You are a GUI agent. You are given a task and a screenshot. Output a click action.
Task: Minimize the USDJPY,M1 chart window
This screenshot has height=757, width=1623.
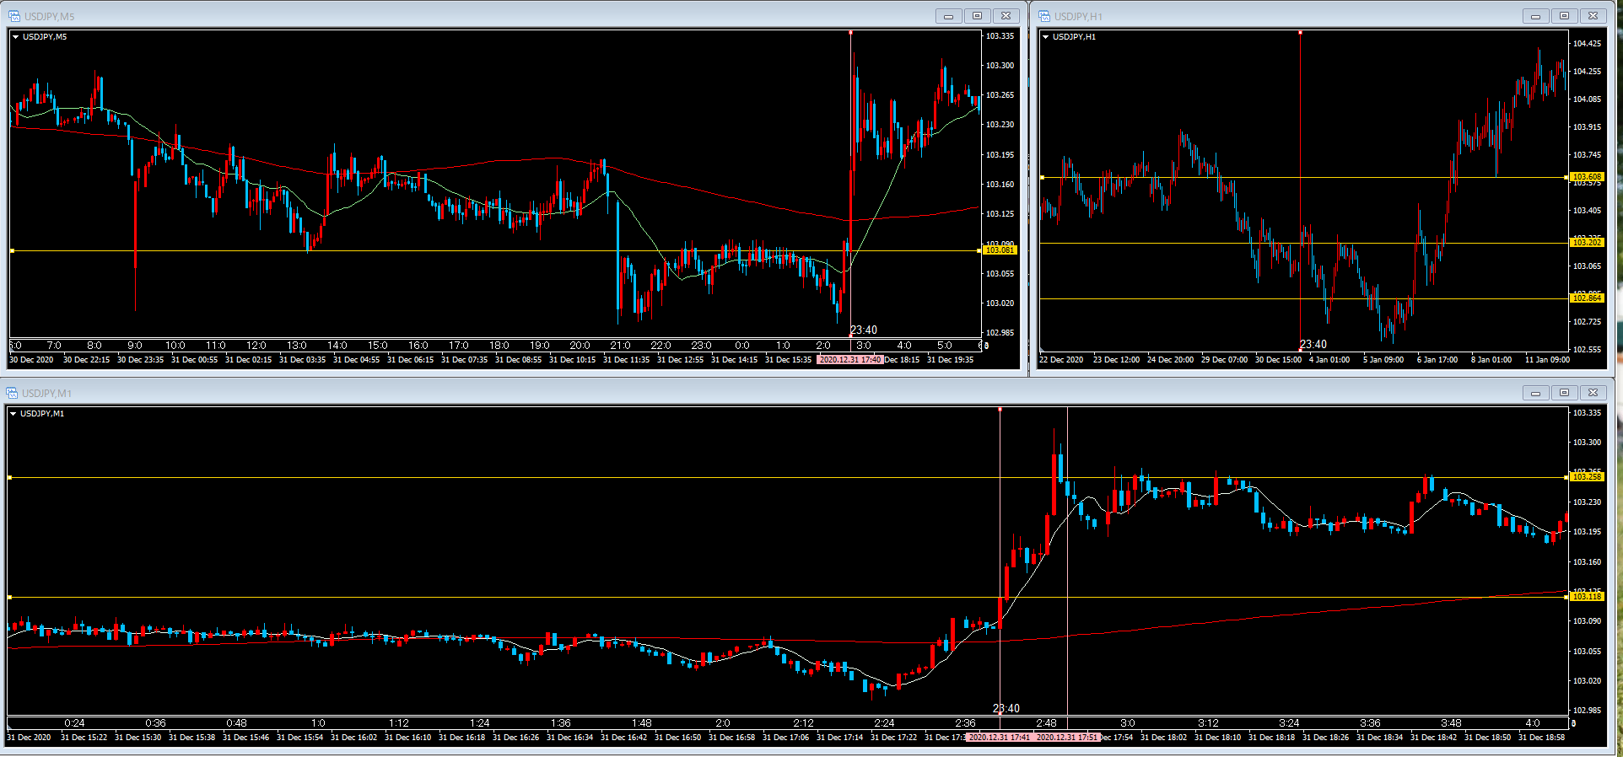click(x=1535, y=393)
